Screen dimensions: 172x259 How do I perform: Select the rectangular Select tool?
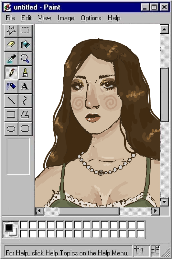coord(25,30)
